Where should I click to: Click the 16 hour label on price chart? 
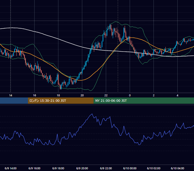(x=35, y=95)
